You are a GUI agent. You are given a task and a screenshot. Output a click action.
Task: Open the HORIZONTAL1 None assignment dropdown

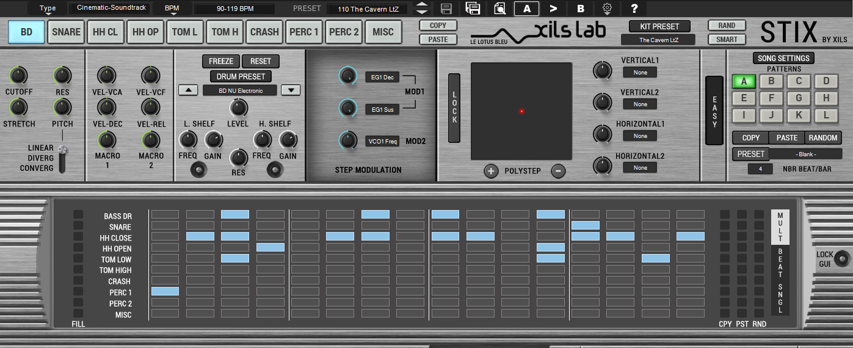pos(640,136)
